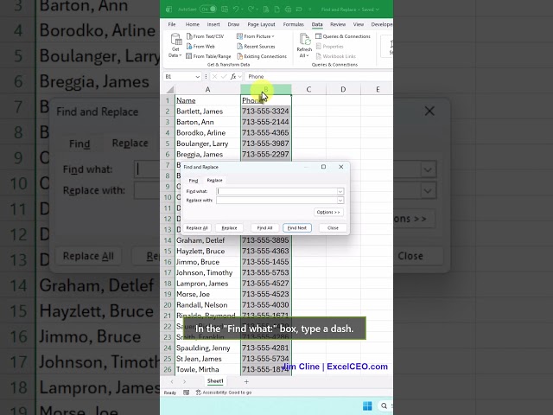553x415 pixels.
Task: Click the Redo arrow in title bar
Action: pos(251,10)
